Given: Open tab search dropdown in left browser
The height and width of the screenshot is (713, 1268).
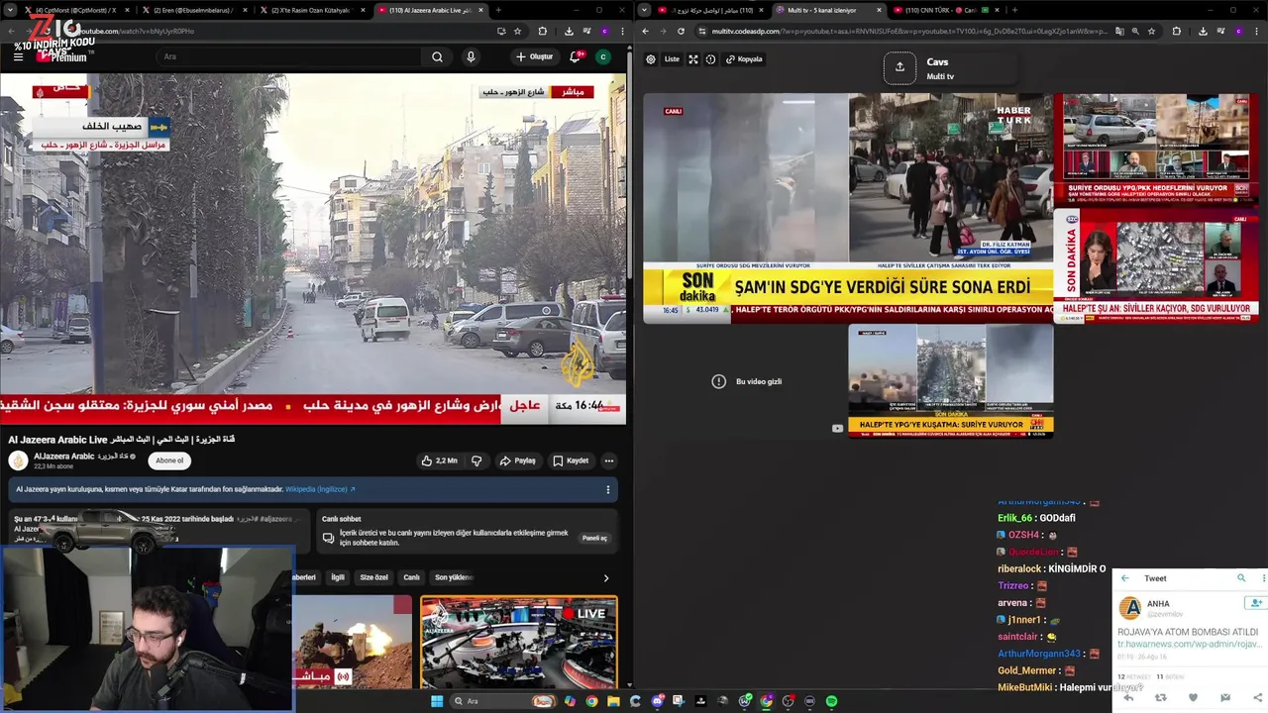Looking at the screenshot, I should point(11,10).
